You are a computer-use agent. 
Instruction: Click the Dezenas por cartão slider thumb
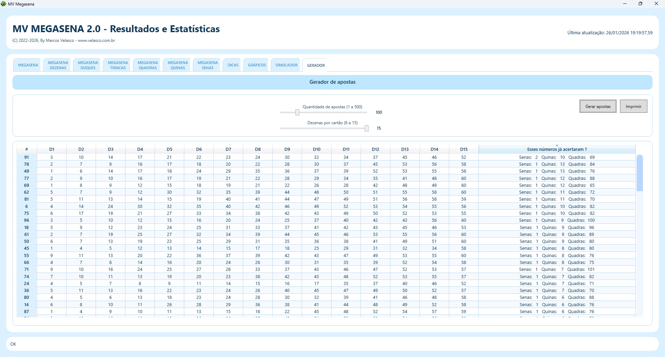pos(366,128)
